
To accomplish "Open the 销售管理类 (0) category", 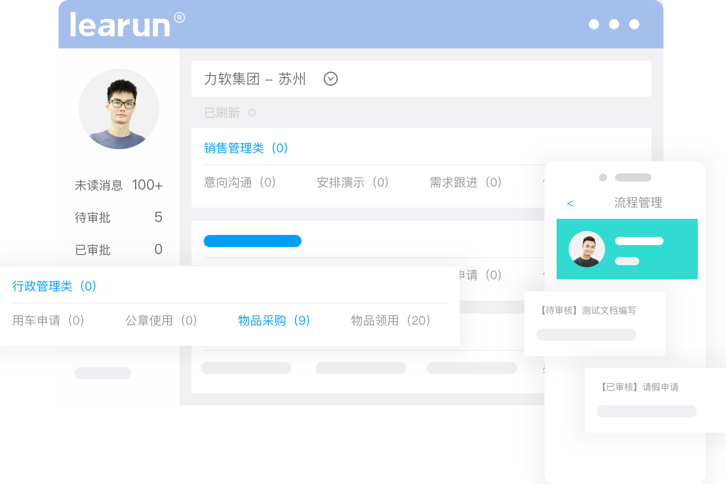I will [x=246, y=148].
